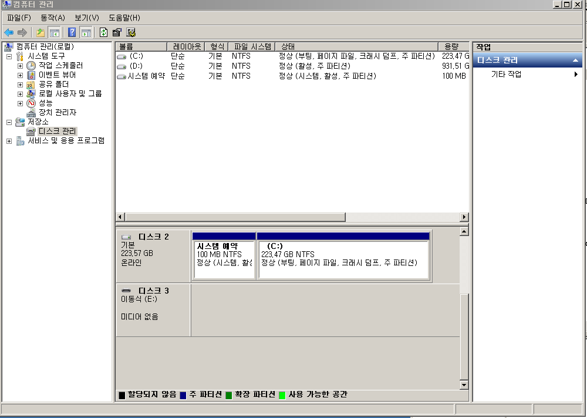Sort by the 파일 시스템 column header
This screenshot has width=587, height=418.
pyautogui.click(x=252, y=46)
